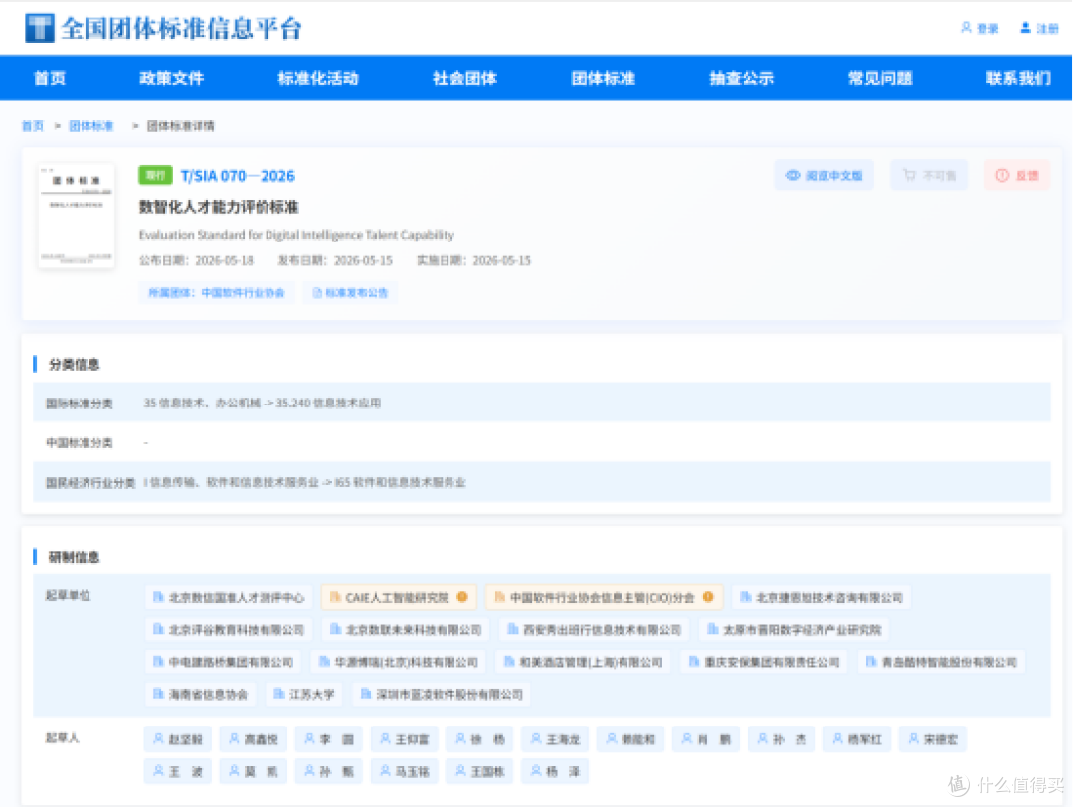Click the green 现行 status badge
This screenshot has width=1074, height=807.
tap(155, 175)
